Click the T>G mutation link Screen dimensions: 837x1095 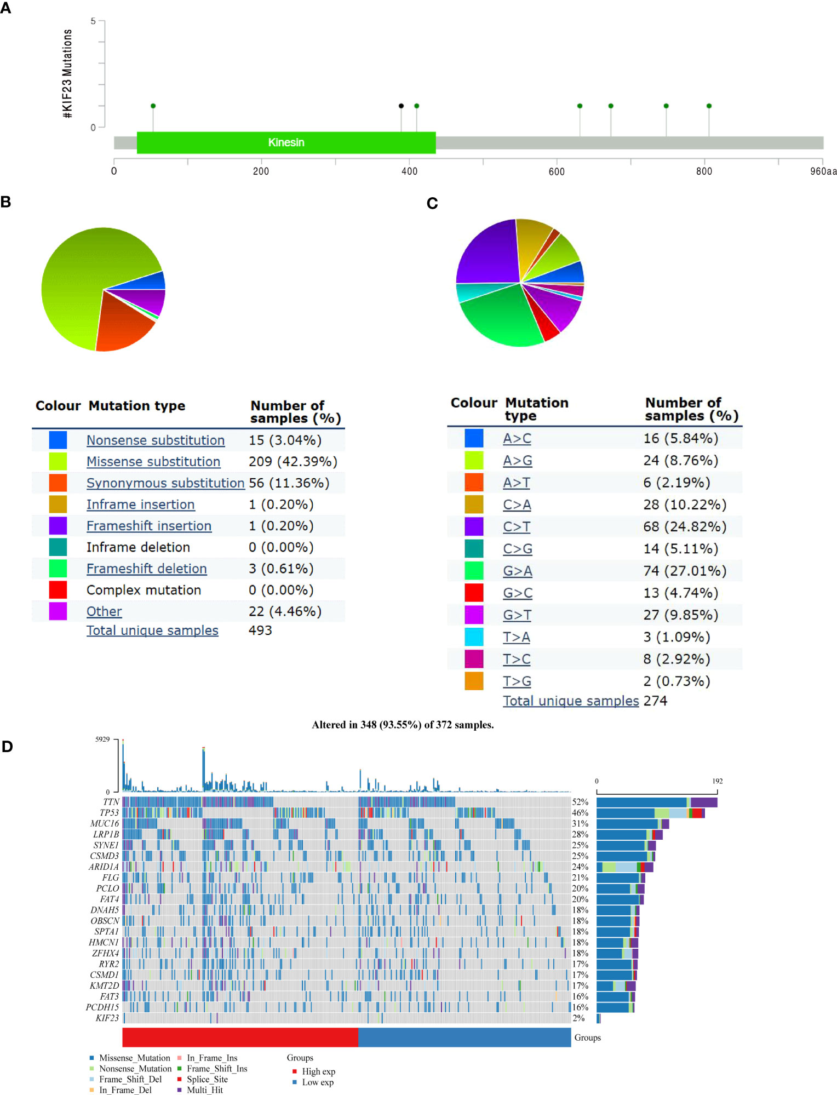tap(517, 681)
